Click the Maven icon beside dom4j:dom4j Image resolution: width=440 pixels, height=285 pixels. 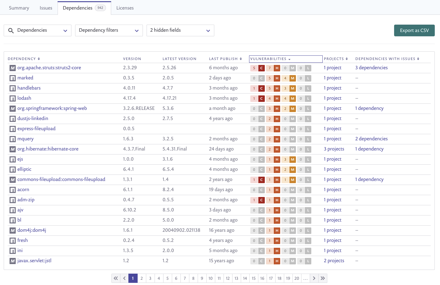13,231
